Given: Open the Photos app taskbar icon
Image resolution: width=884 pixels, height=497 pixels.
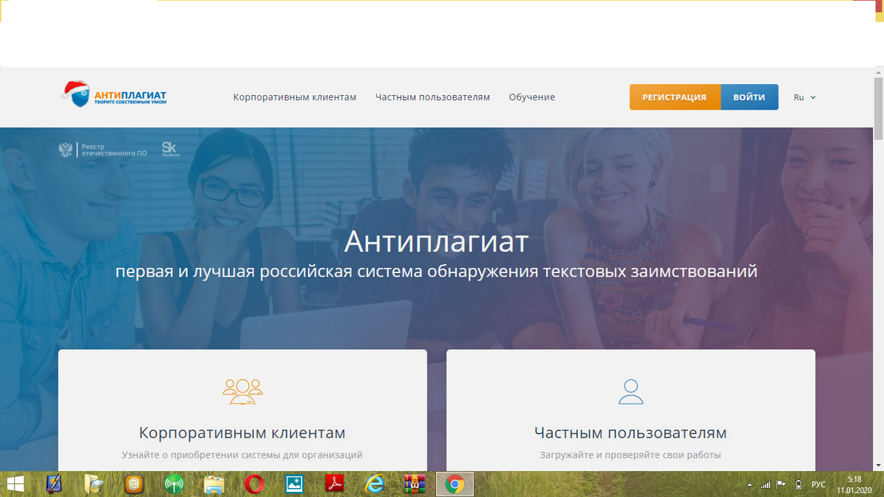Looking at the screenshot, I should 295,484.
